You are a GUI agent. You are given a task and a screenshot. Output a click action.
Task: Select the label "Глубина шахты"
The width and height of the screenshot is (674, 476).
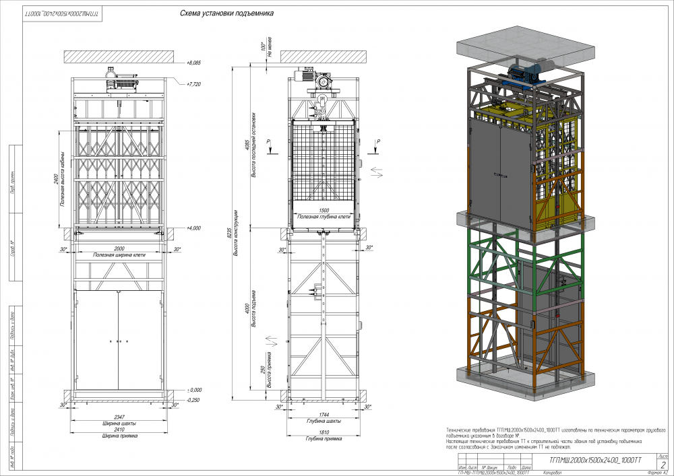click(324, 421)
